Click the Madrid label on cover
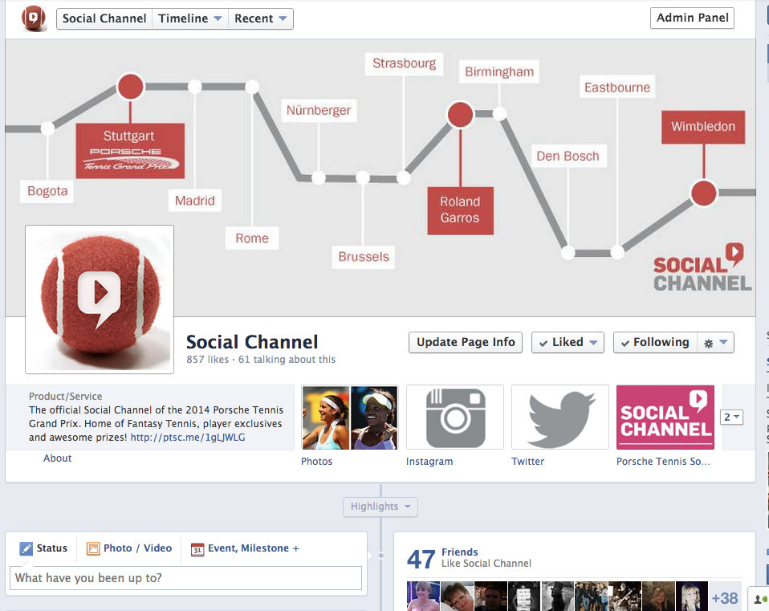 tap(195, 201)
